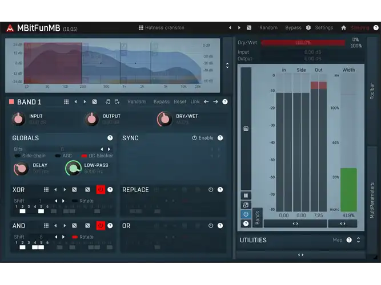Open Band 1 presets grid icon
This screenshot has height=285, width=381.
click(x=66, y=101)
